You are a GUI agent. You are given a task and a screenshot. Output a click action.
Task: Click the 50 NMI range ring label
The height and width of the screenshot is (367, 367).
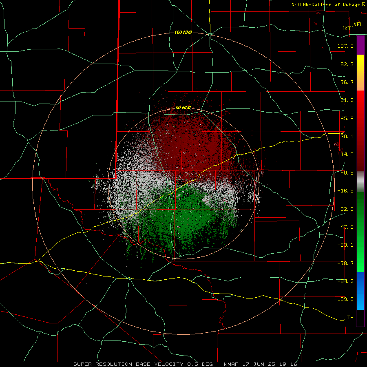pyautogui.click(x=183, y=108)
